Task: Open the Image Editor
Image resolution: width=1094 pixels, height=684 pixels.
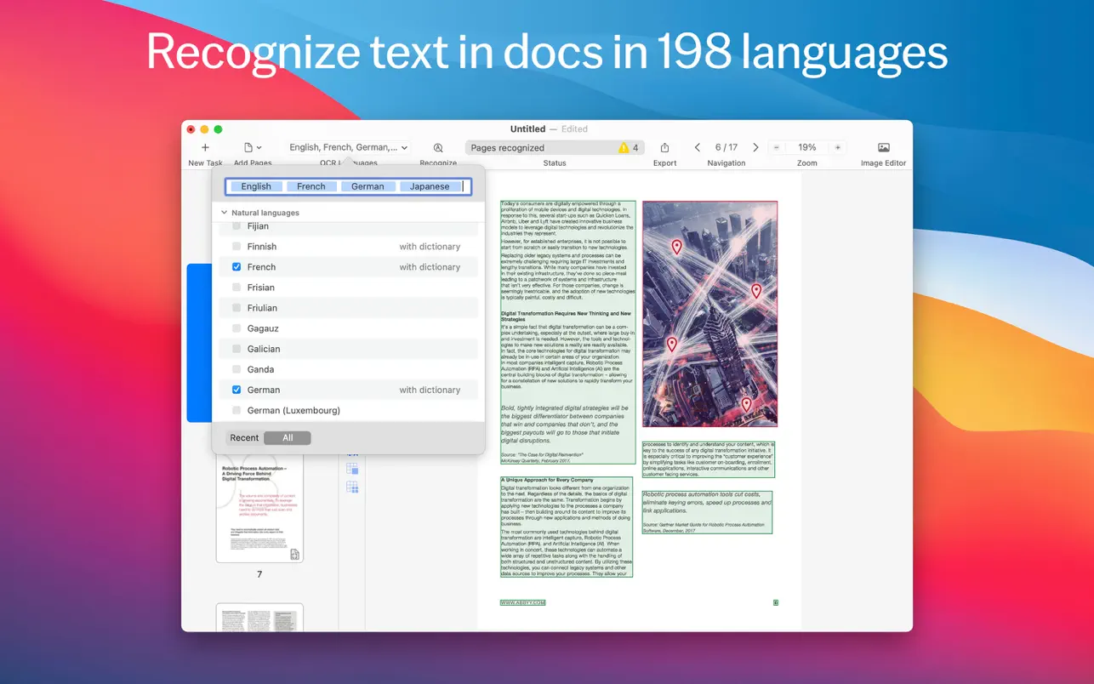Action: [883, 147]
